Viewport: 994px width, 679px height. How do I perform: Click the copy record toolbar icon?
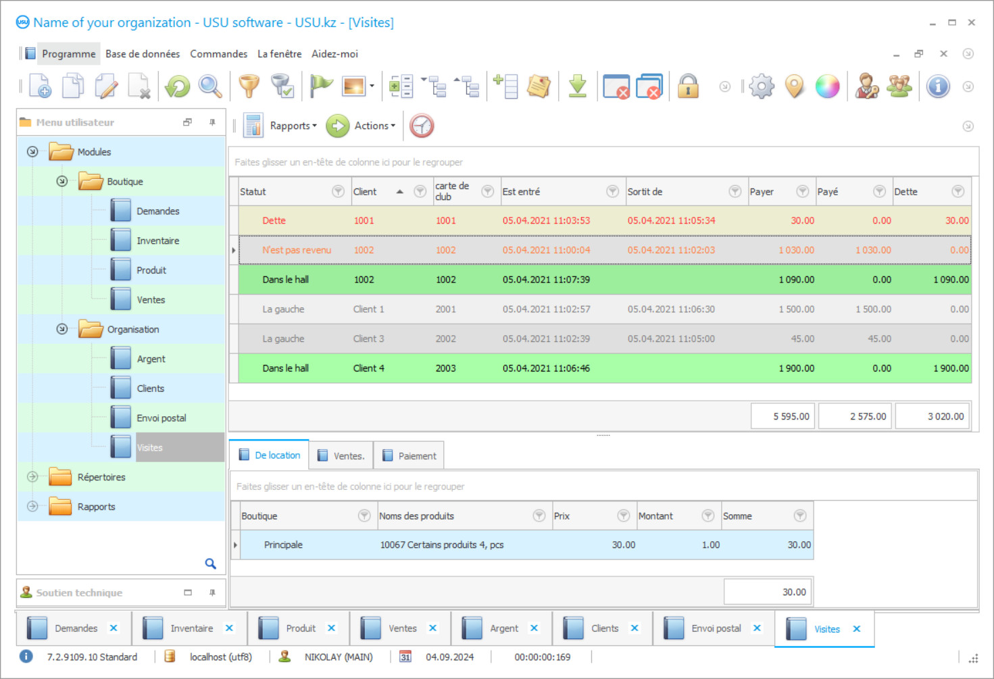tap(73, 86)
